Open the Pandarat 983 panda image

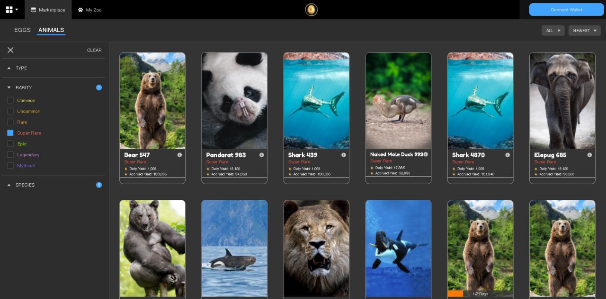tap(234, 101)
